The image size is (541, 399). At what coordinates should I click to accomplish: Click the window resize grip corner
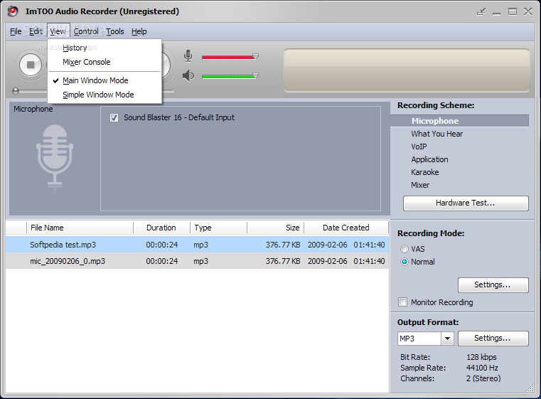(x=530, y=388)
